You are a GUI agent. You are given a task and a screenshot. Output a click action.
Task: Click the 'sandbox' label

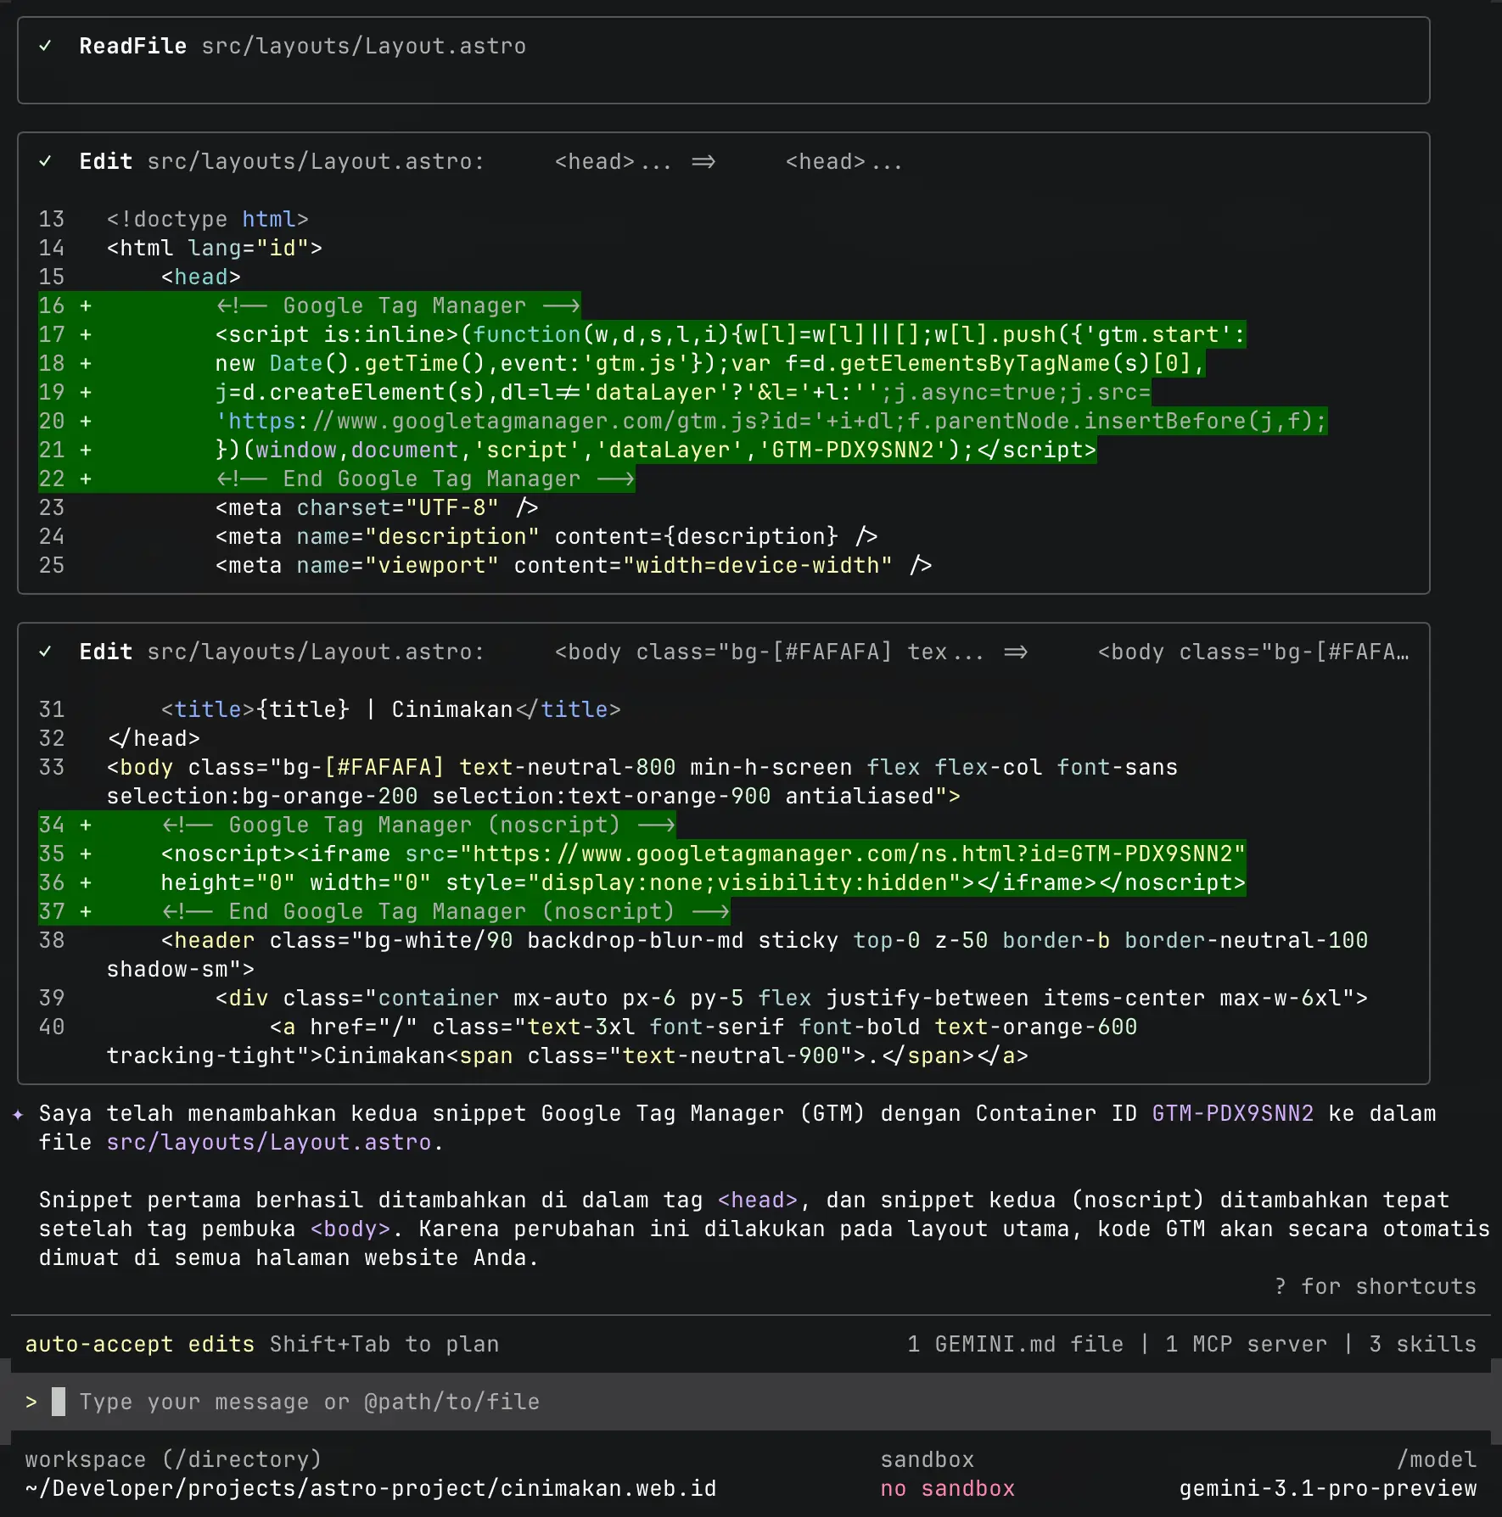click(x=927, y=1459)
